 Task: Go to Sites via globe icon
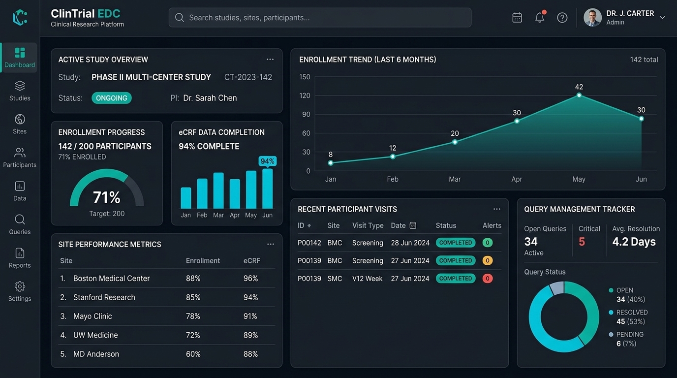[x=20, y=119]
